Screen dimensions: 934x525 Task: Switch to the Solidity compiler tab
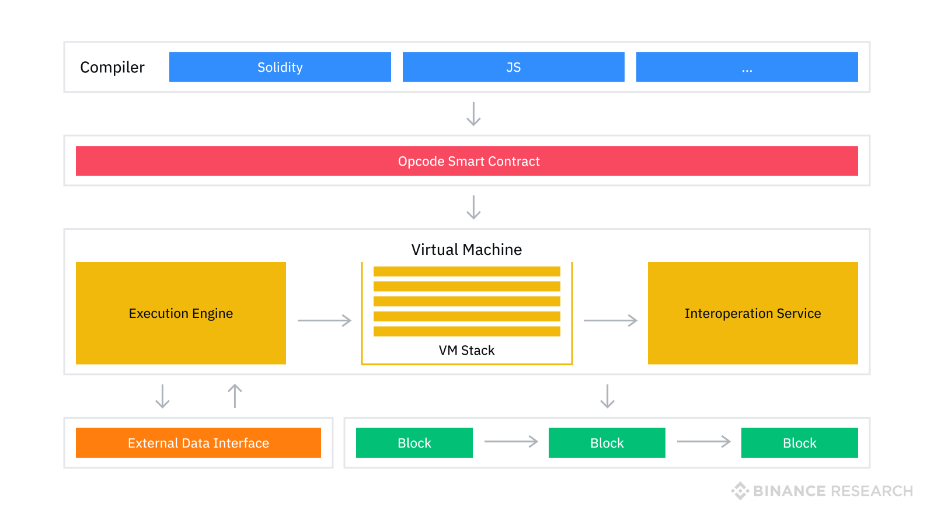(x=280, y=67)
